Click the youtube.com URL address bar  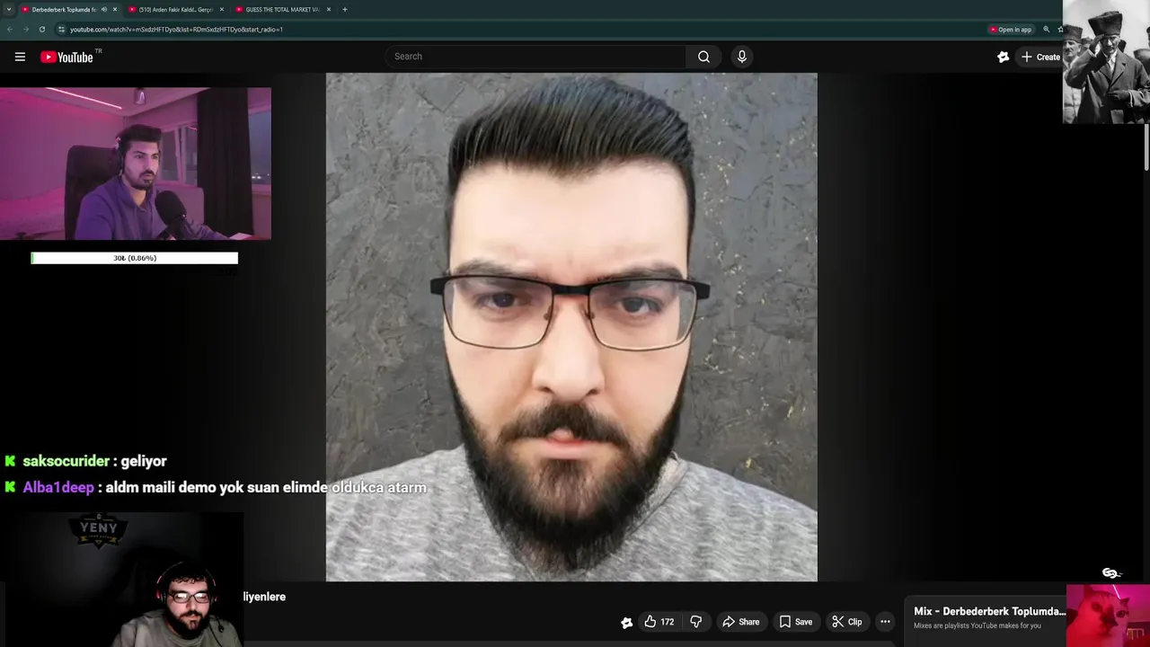click(x=176, y=30)
